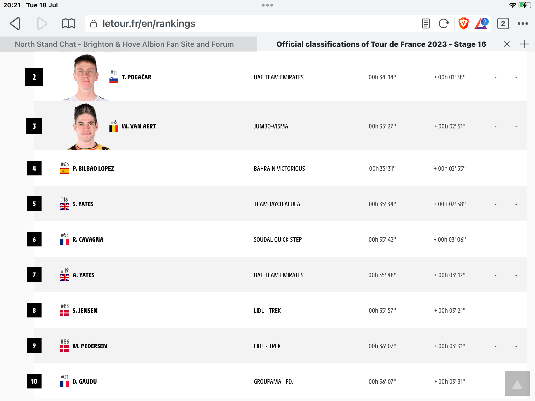The width and height of the screenshot is (535, 401).
Task: Open D. Gaudu rider link
Action: click(85, 382)
